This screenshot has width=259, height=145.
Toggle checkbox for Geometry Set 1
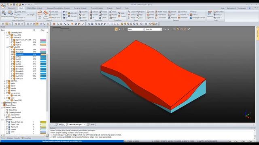coord(7,33)
